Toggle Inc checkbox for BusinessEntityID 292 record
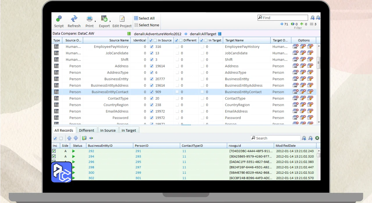Viewport: 372px width, 203px height. [x=54, y=151]
